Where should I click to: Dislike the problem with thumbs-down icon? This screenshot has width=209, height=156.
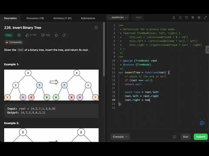43,35
